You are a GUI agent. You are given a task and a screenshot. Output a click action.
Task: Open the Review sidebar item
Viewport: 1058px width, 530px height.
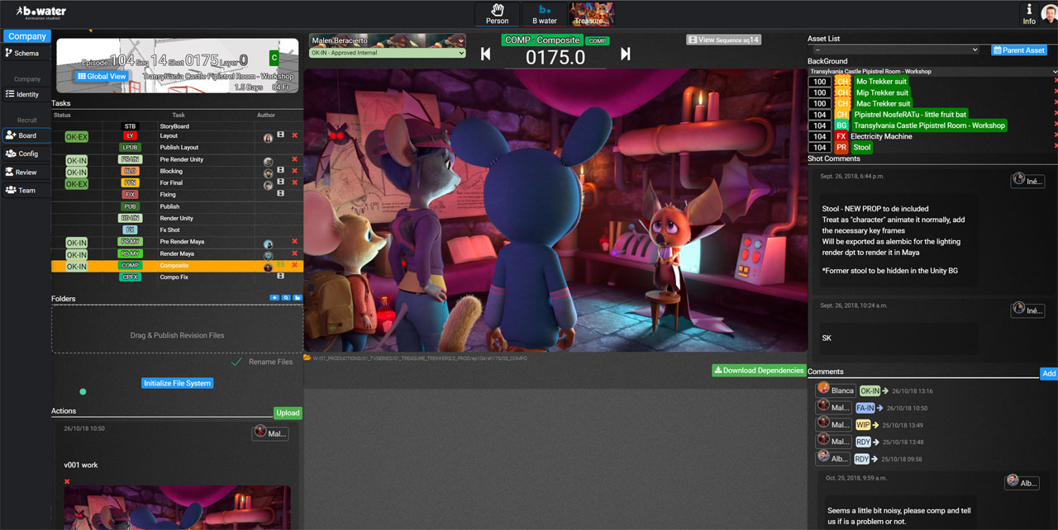tap(26, 172)
